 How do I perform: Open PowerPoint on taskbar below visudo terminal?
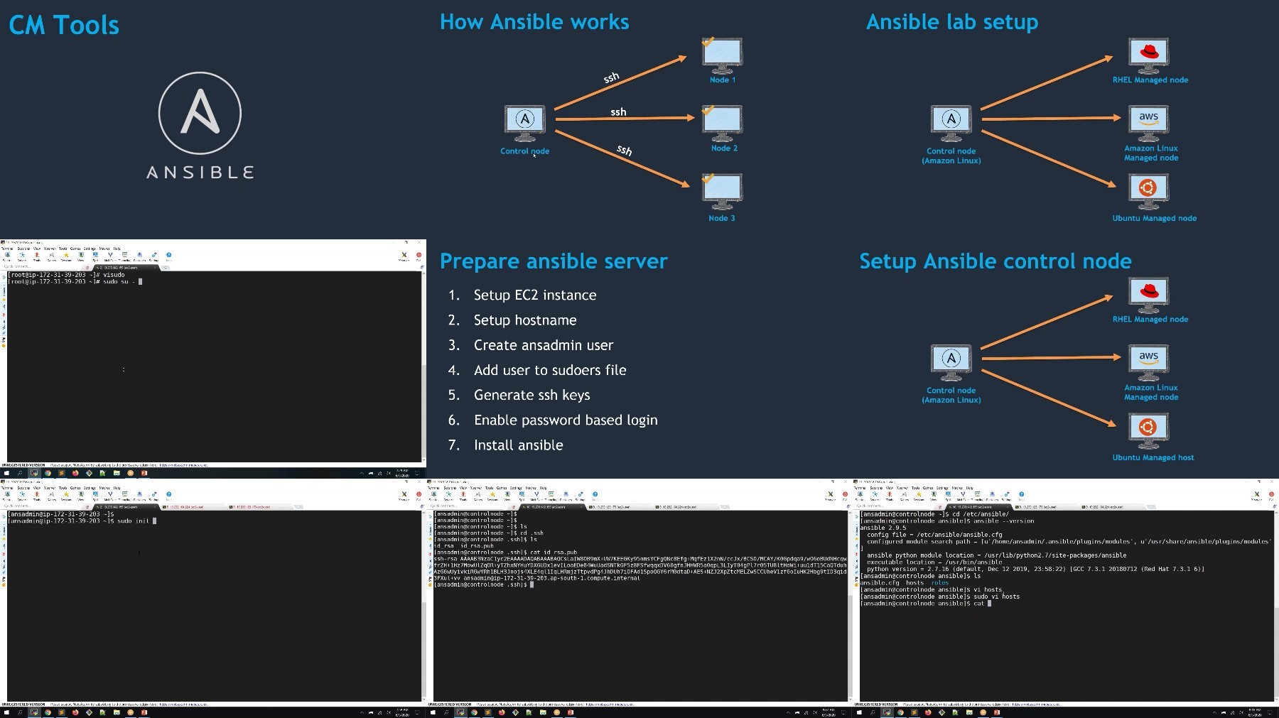pyautogui.click(x=144, y=473)
